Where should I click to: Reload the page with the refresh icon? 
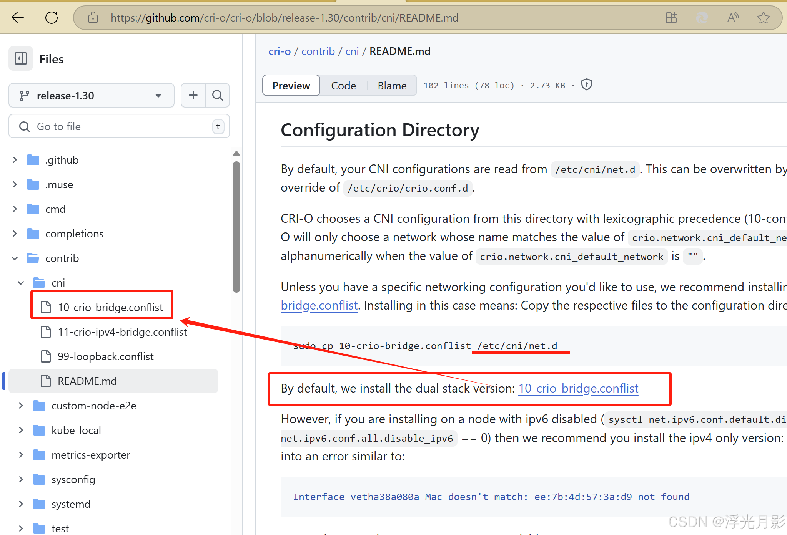pyautogui.click(x=52, y=18)
